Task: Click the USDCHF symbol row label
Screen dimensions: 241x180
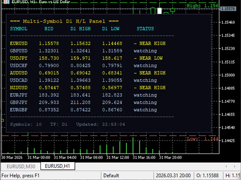Action: (x=19, y=65)
